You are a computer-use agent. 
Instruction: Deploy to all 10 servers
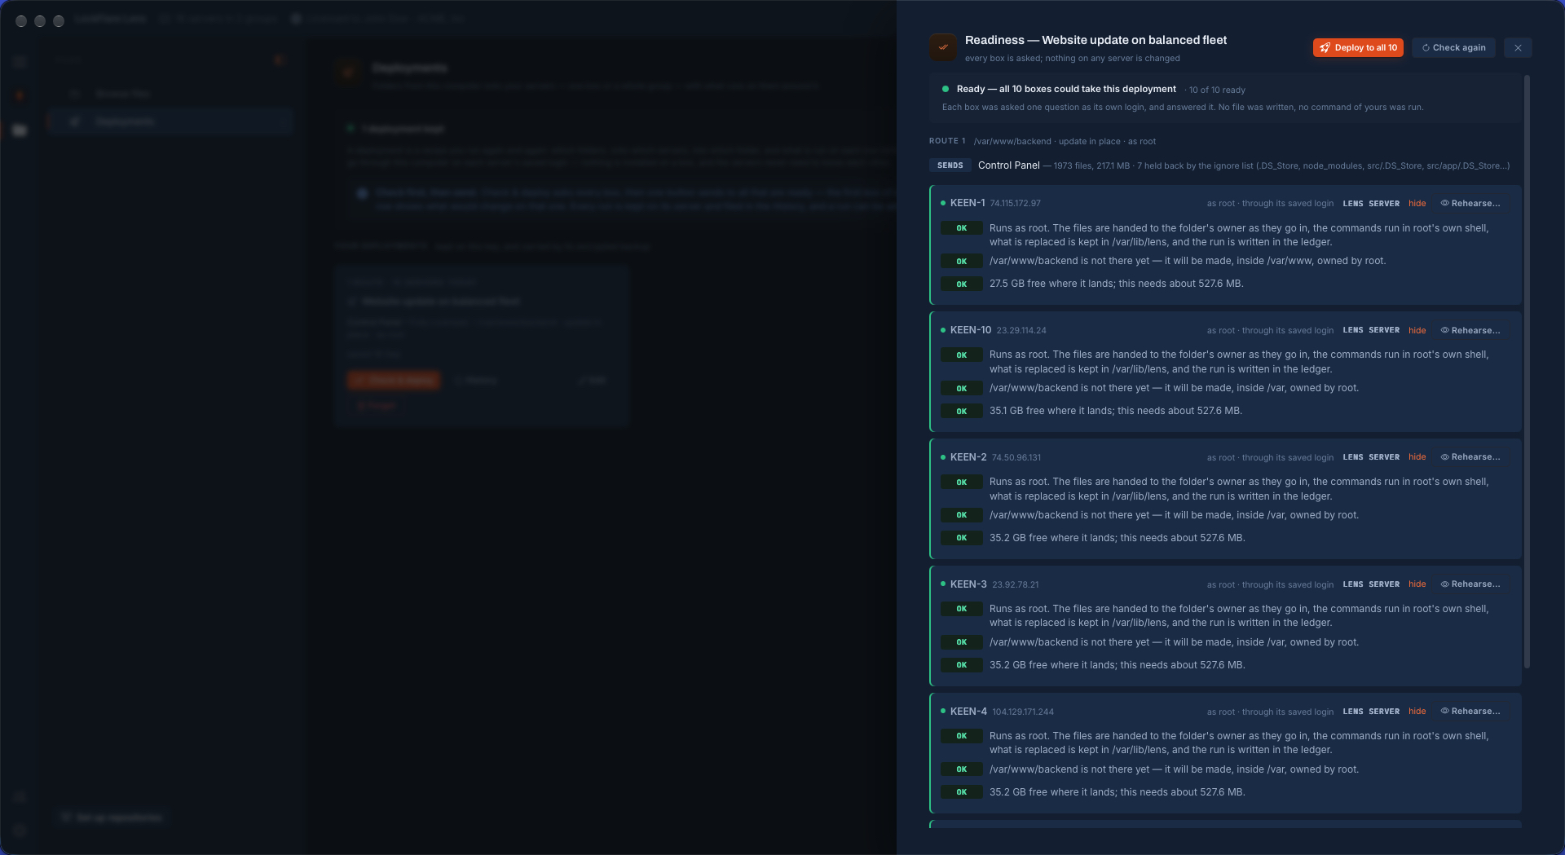tap(1358, 48)
